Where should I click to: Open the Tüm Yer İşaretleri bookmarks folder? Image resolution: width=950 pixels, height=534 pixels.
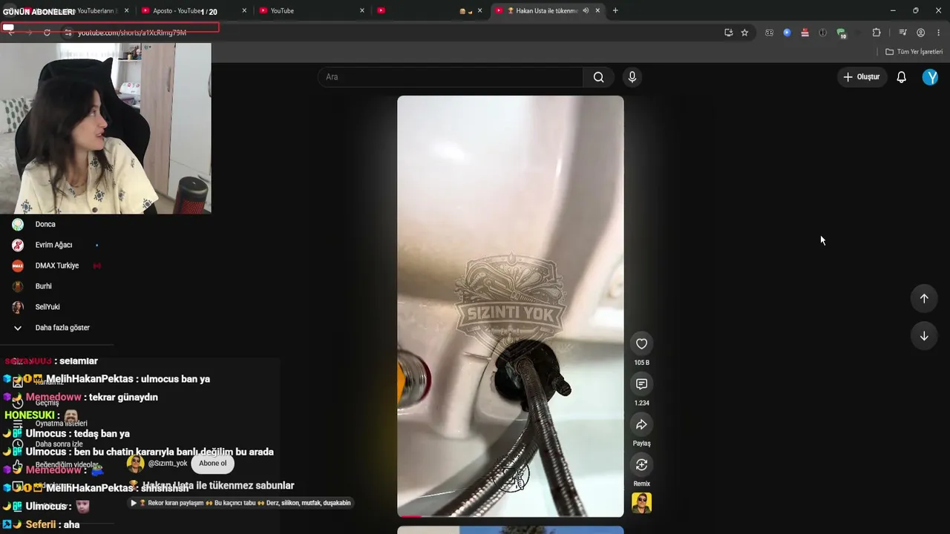(914, 52)
